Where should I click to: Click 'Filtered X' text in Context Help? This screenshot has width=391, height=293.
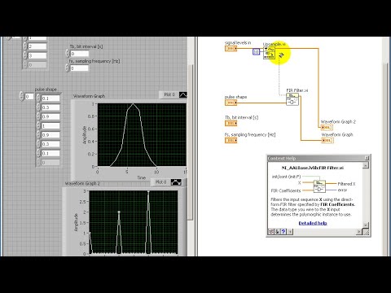click(346, 184)
